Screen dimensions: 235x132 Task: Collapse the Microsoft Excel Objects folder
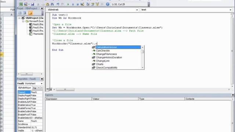pos(23,21)
